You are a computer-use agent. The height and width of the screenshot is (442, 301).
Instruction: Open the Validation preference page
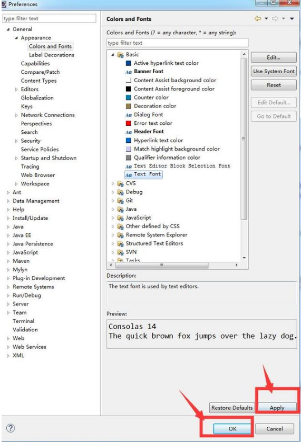[x=25, y=330]
